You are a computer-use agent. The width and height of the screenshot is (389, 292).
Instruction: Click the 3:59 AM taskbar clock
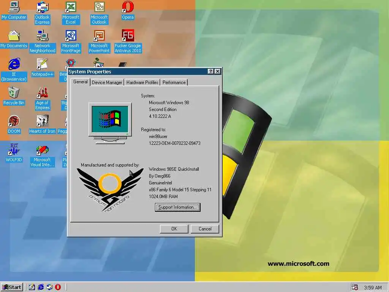(x=373, y=287)
